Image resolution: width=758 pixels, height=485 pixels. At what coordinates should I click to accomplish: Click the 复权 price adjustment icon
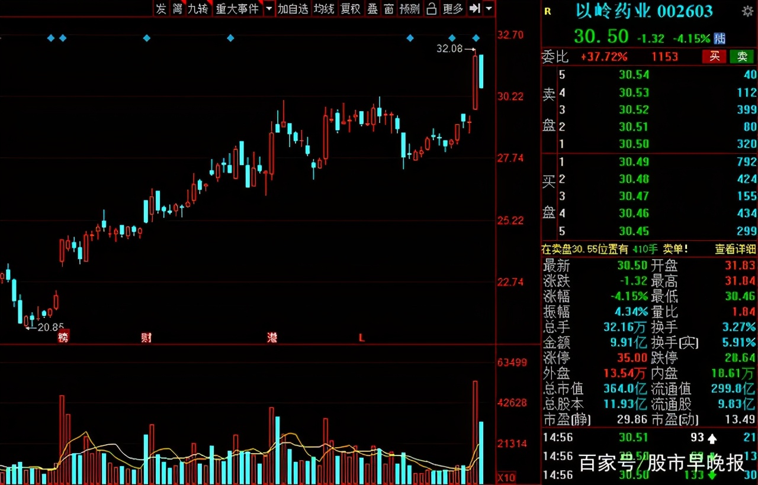click(351, 9)
